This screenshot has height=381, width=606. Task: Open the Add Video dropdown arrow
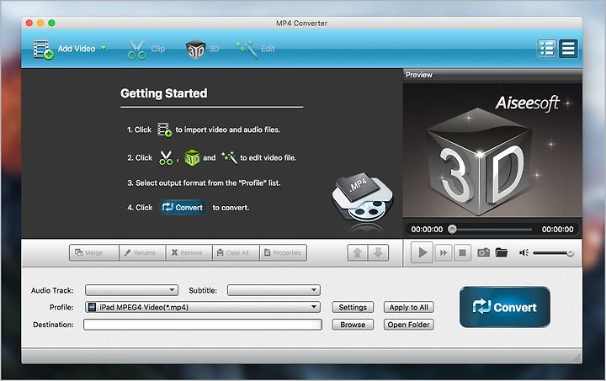[x=104, y=48]
